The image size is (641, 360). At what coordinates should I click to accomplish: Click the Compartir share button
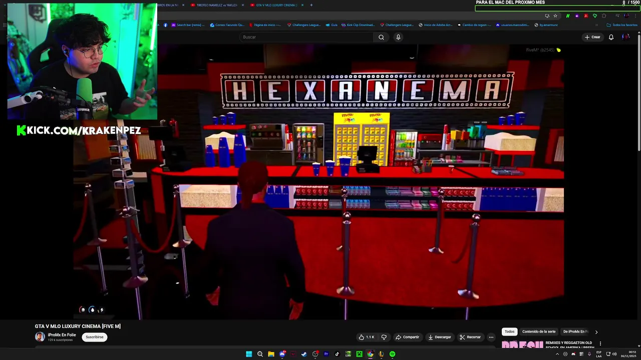point(407,337)
